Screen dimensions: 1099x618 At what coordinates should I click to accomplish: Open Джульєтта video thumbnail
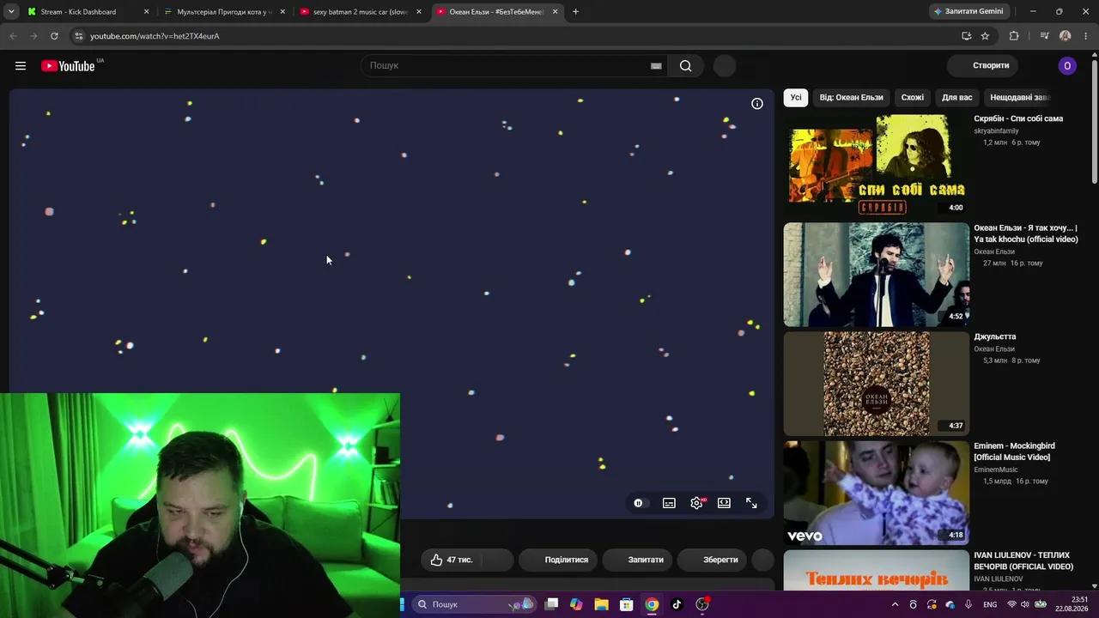click(x=876, y=384)
